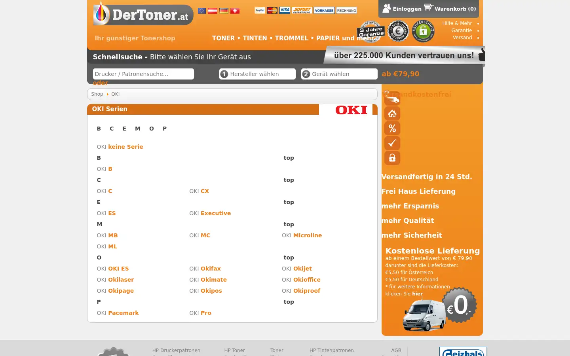Click top link in section P

click(x=289, y=302)
